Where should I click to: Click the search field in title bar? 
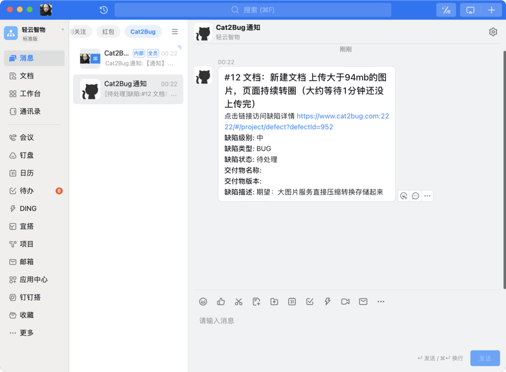pos(253,10)
